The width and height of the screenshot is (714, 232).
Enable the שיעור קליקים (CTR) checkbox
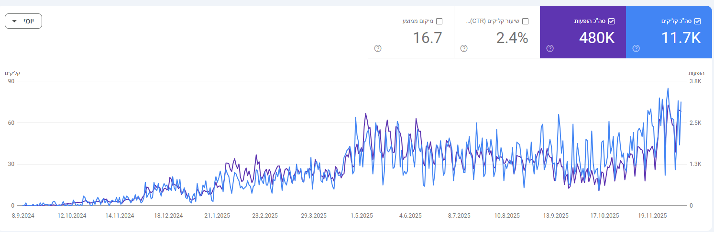525,21
